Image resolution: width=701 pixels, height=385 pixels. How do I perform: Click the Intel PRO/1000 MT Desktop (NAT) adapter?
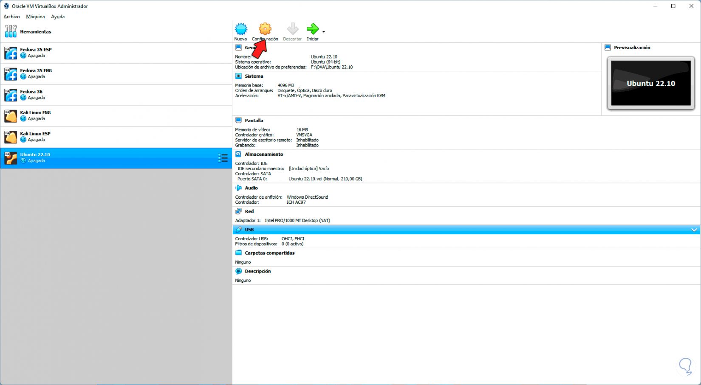(297, 220)
